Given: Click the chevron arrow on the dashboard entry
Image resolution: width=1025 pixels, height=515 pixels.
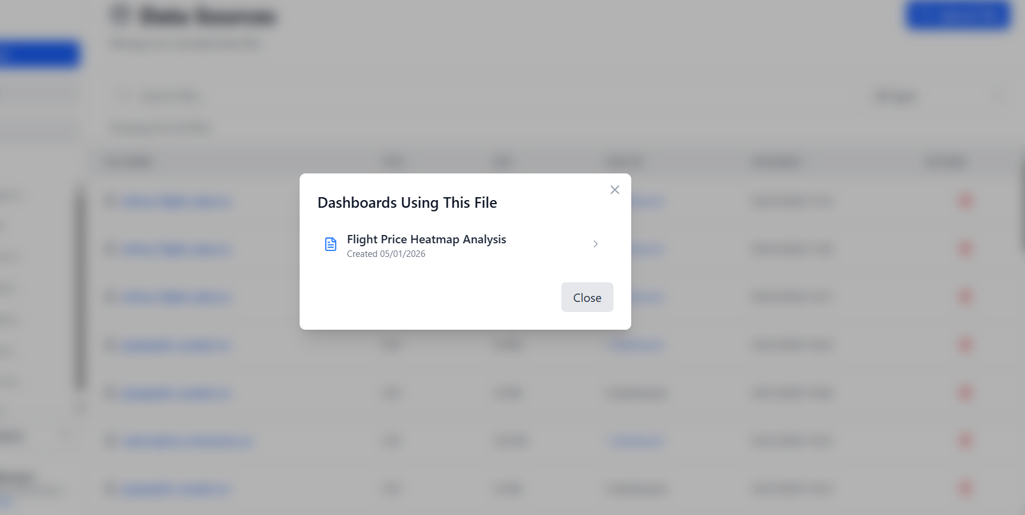Looking at the screenshot, I should coord(596,244).
